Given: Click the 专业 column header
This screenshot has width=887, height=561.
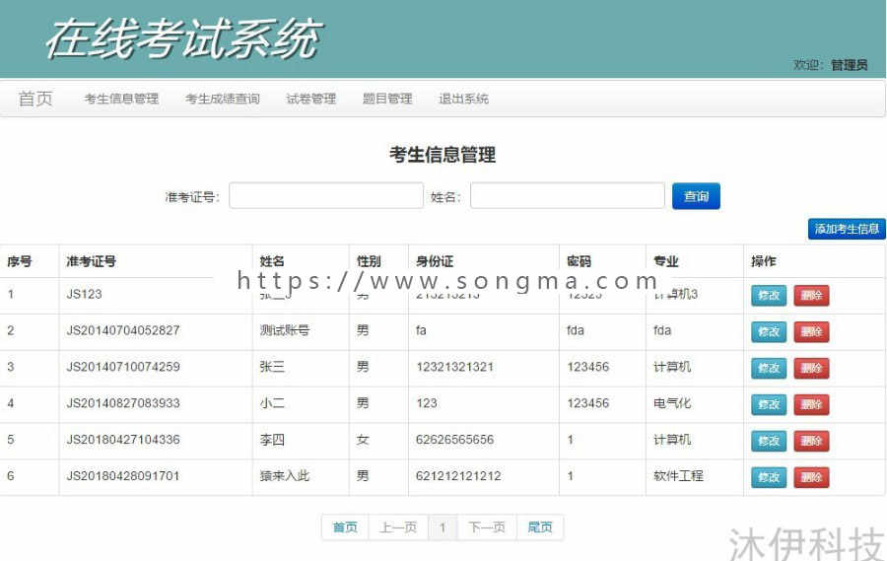Looking at the screenshot, I should (x=666, y=261).
